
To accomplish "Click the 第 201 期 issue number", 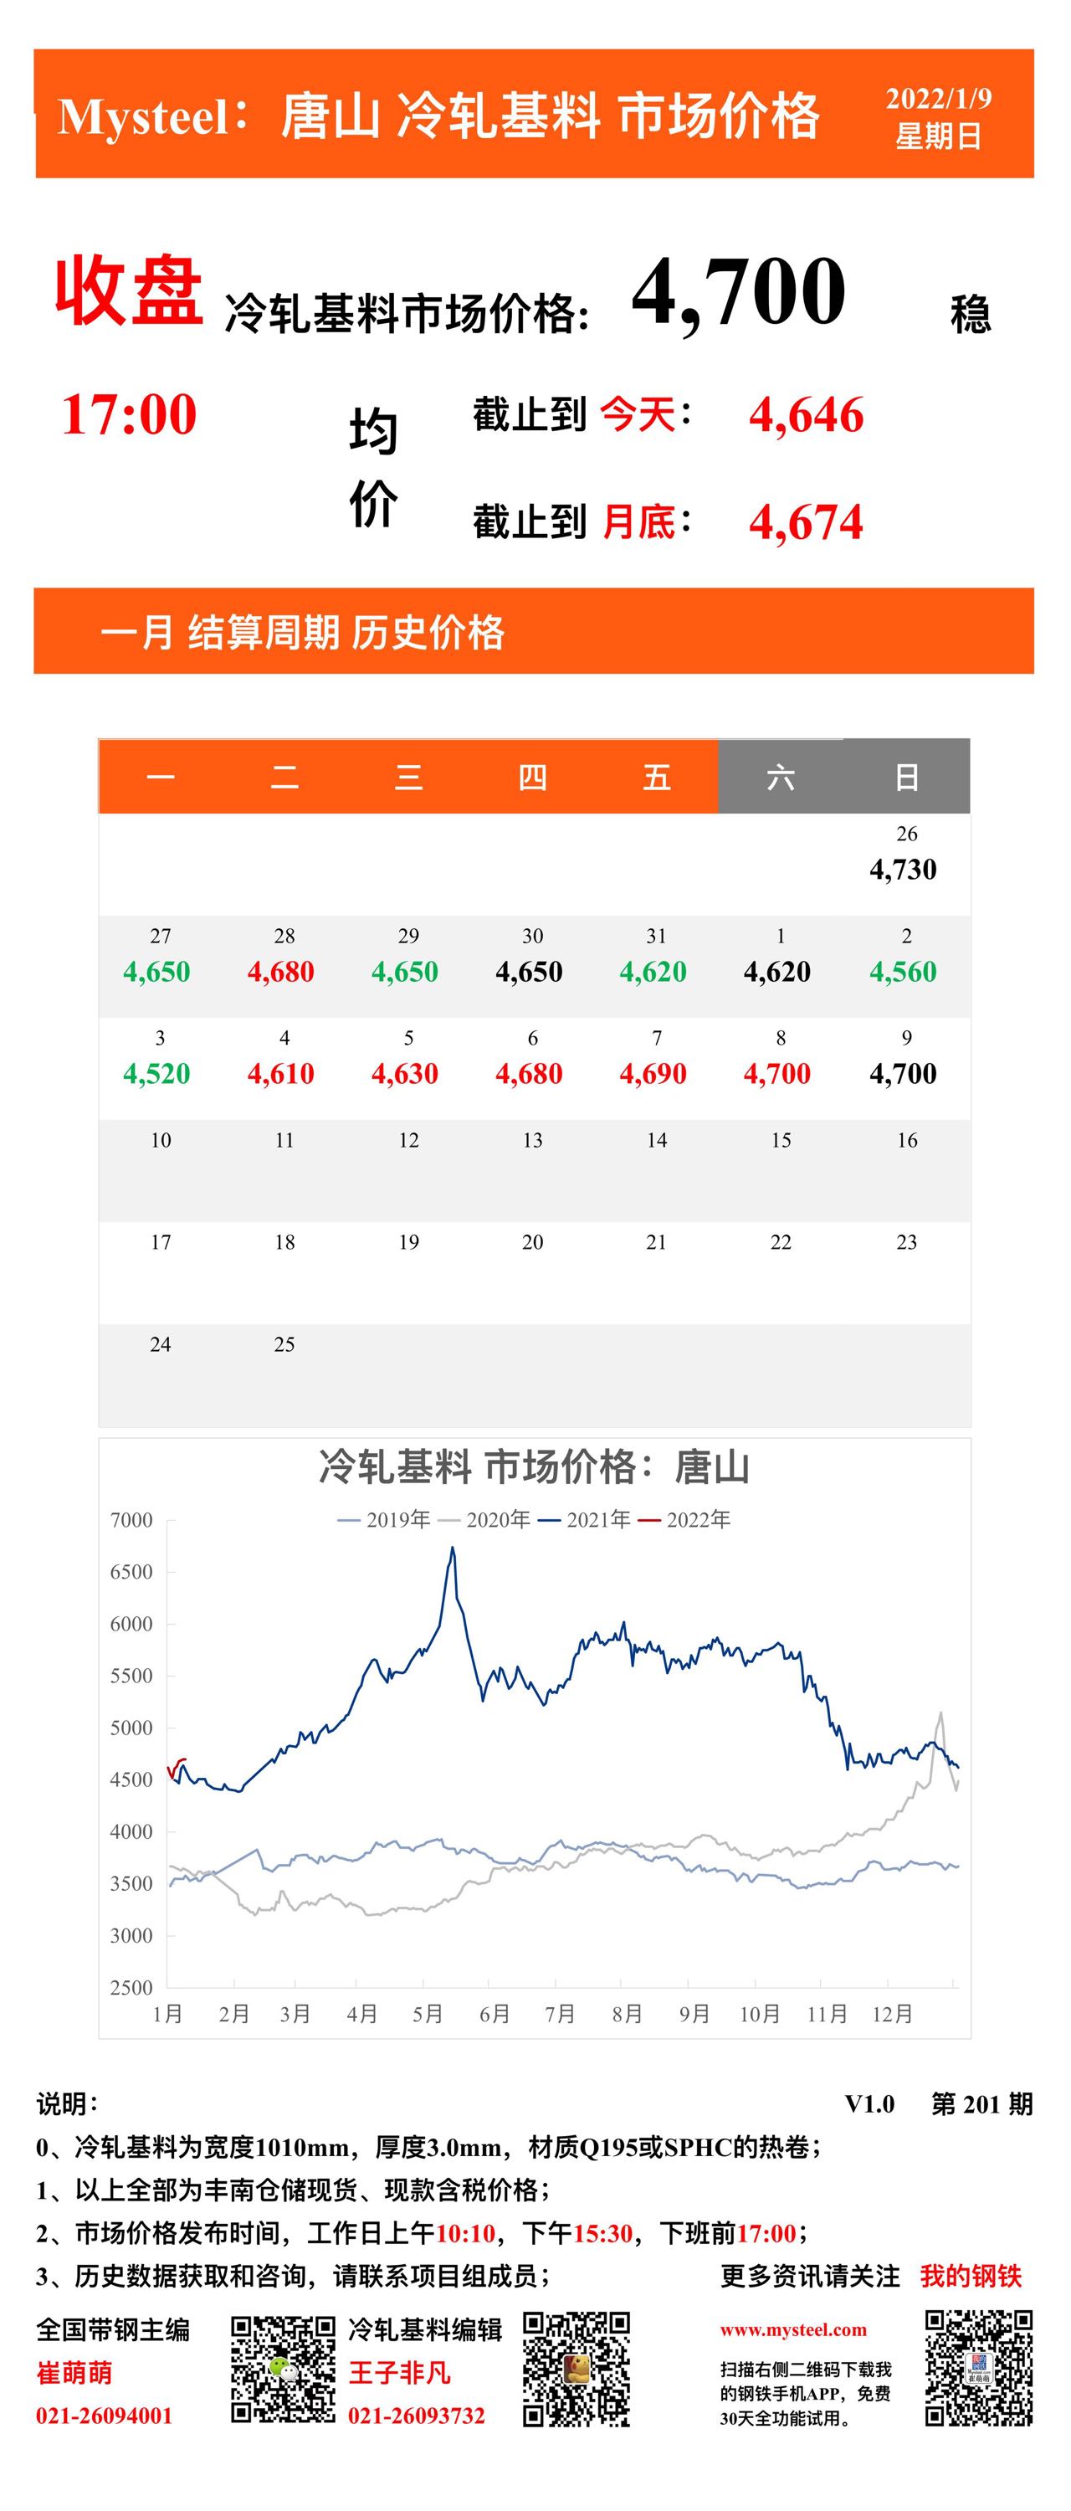I will click(x=981, y=2104).
